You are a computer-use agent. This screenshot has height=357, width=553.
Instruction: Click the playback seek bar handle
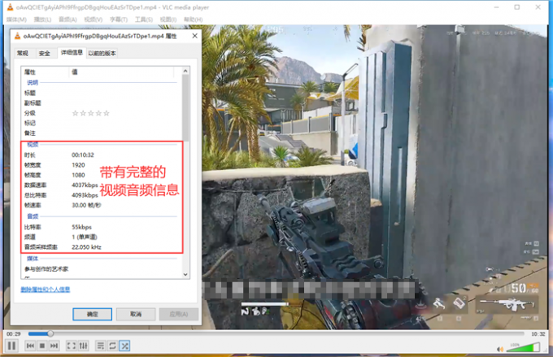coord(50,333)
